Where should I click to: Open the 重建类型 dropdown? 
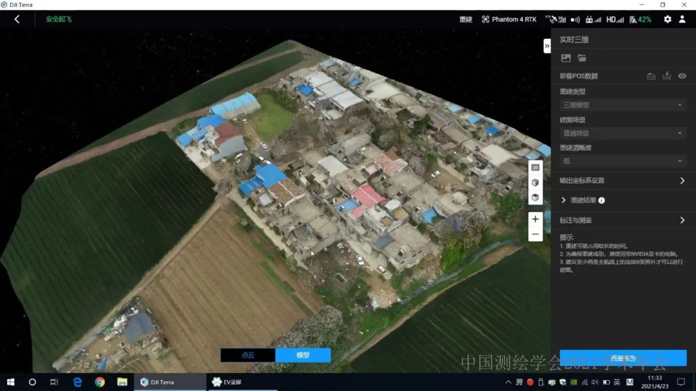622,105
